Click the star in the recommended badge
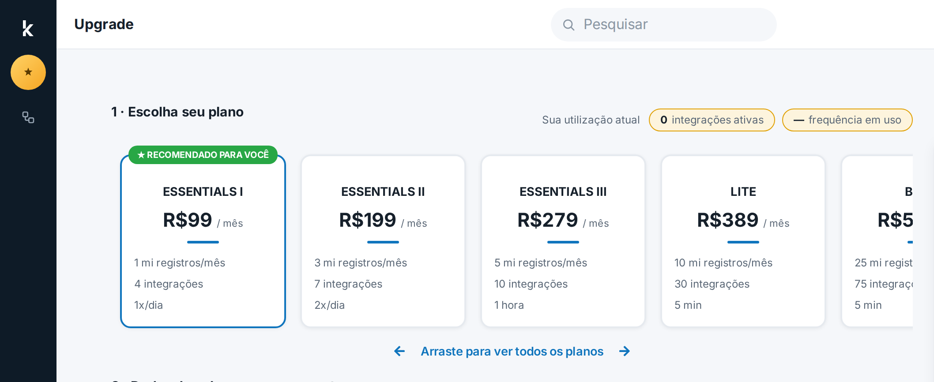The height and width of the screenshot is (382, 934). tap(141, 155)
